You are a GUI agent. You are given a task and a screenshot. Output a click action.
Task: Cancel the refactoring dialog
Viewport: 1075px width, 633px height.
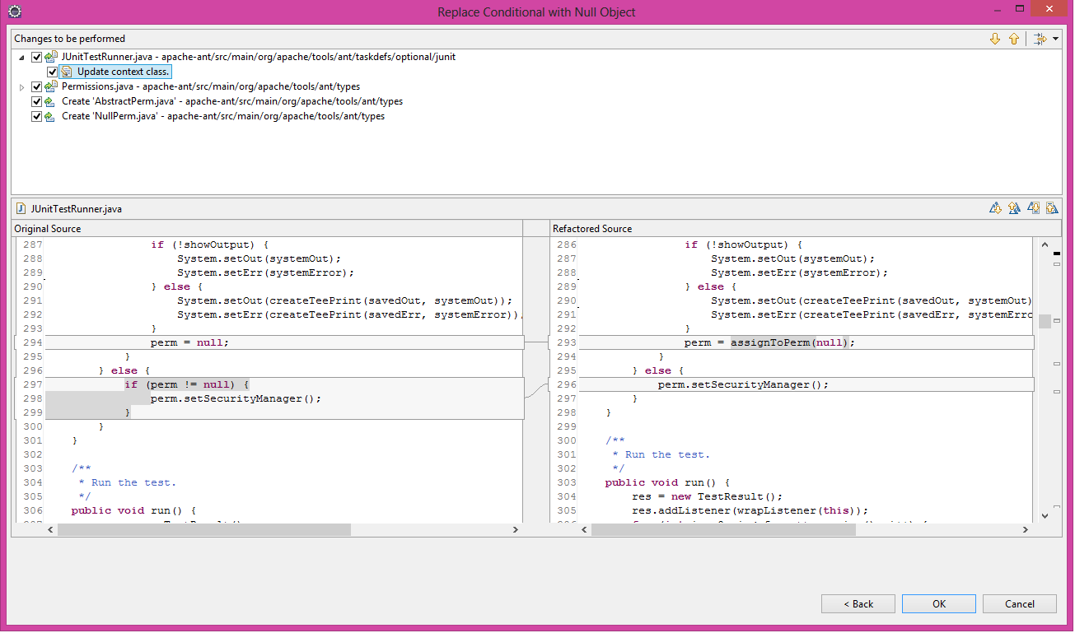pos(1020,603)
